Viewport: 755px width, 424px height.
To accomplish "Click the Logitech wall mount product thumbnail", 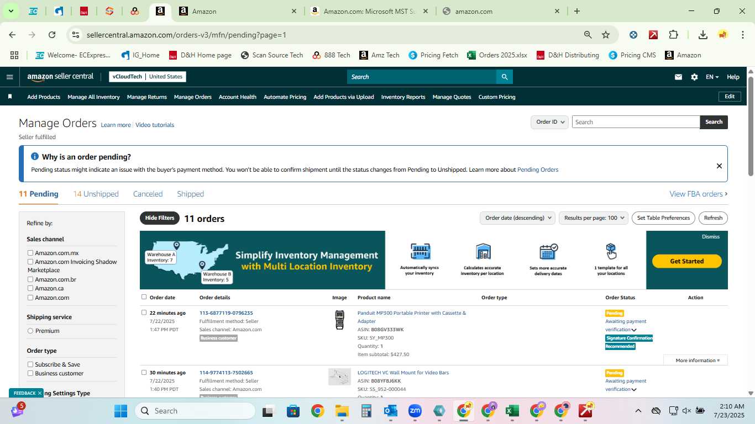I will point(339,377).
